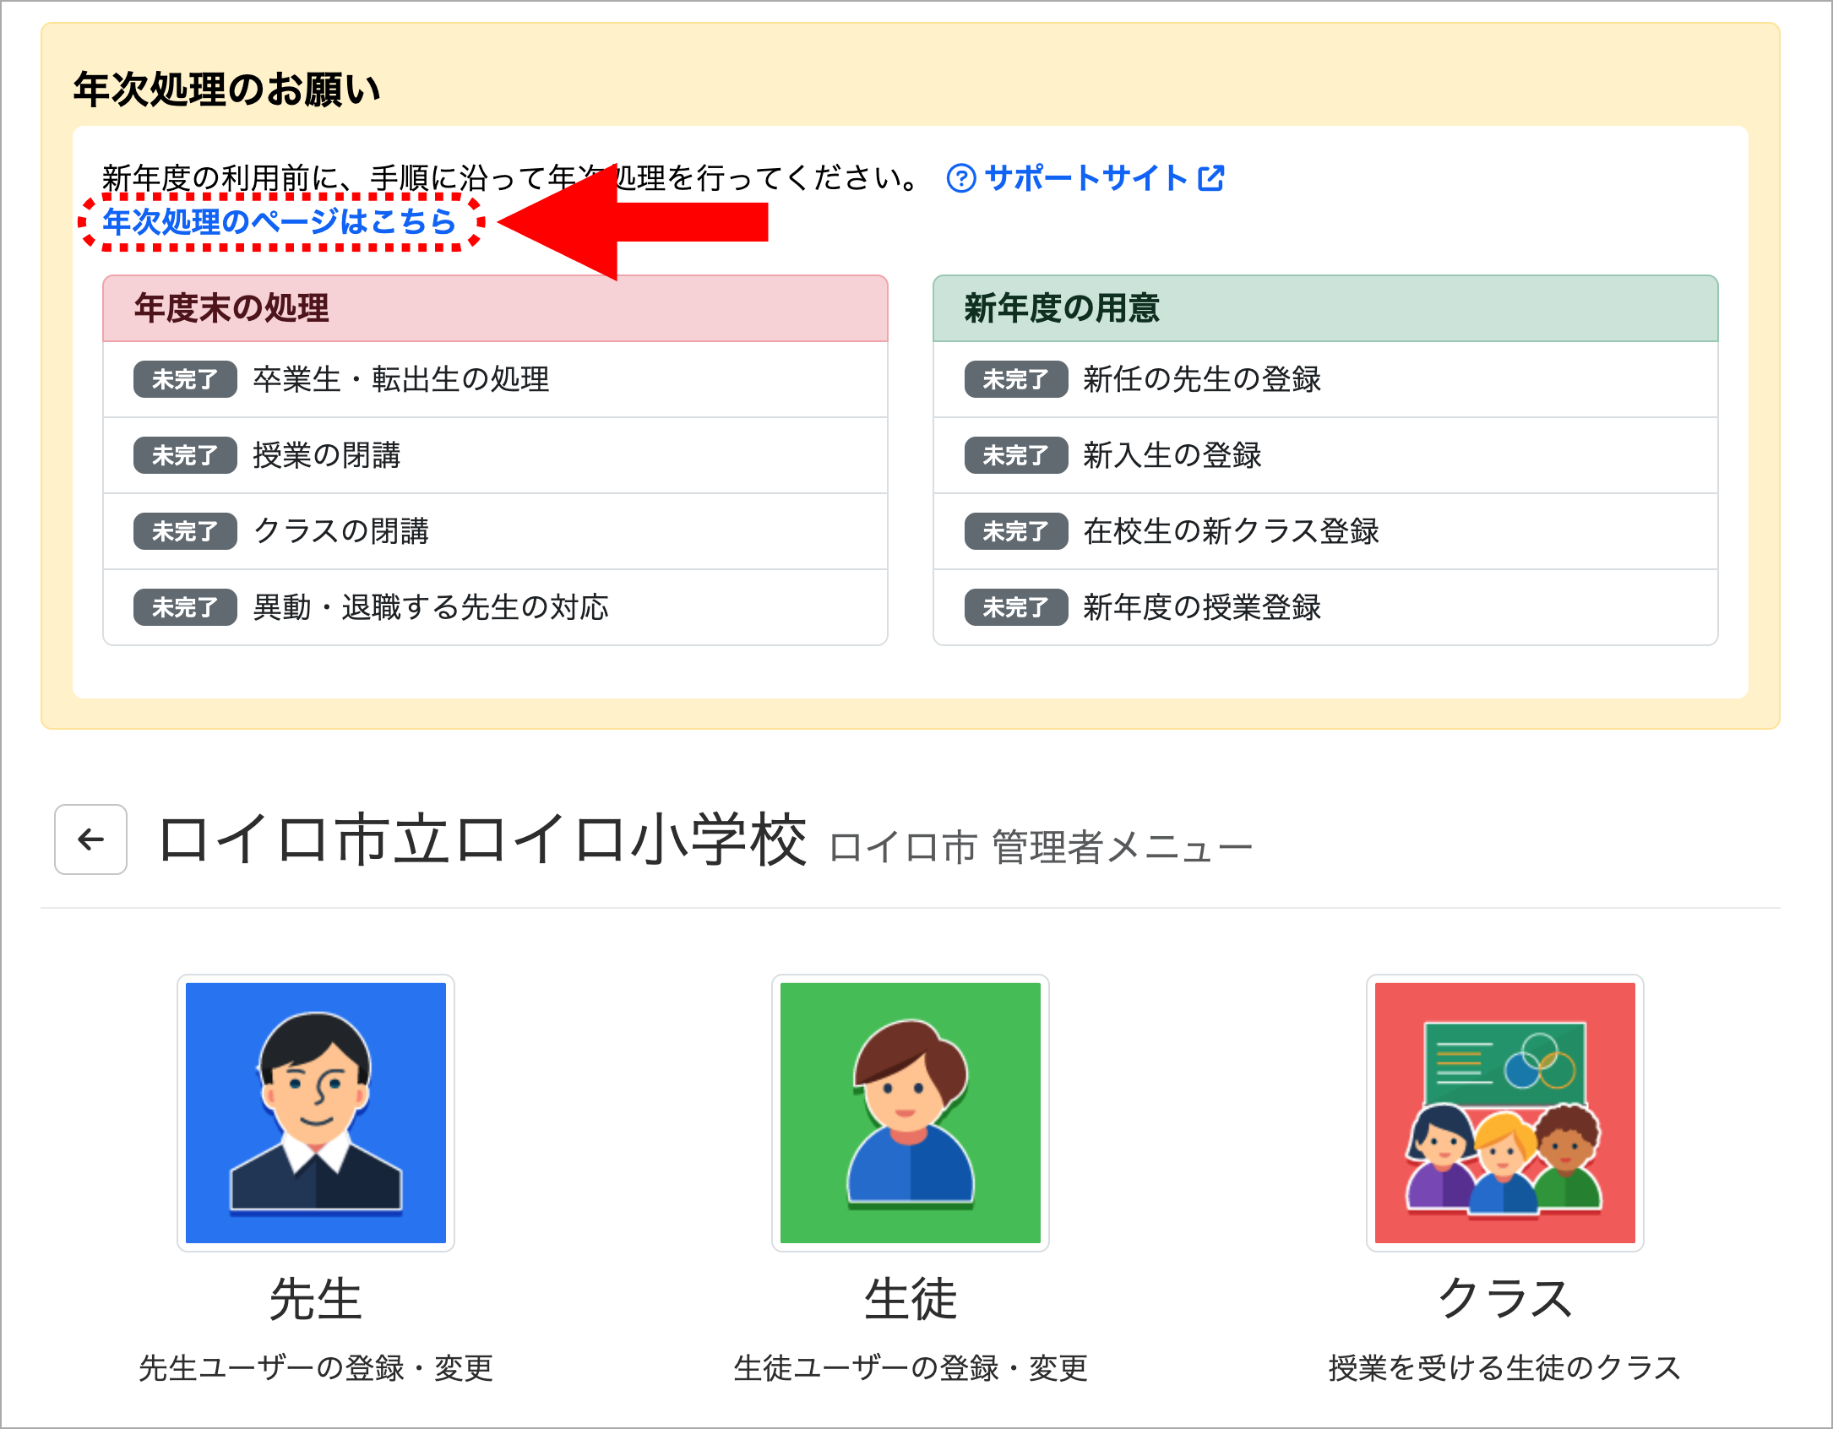The width and height of the screenshot is (1833, 1429).
Task: Select 在校生の新クラス登録 row
Action: [1232, 531]
